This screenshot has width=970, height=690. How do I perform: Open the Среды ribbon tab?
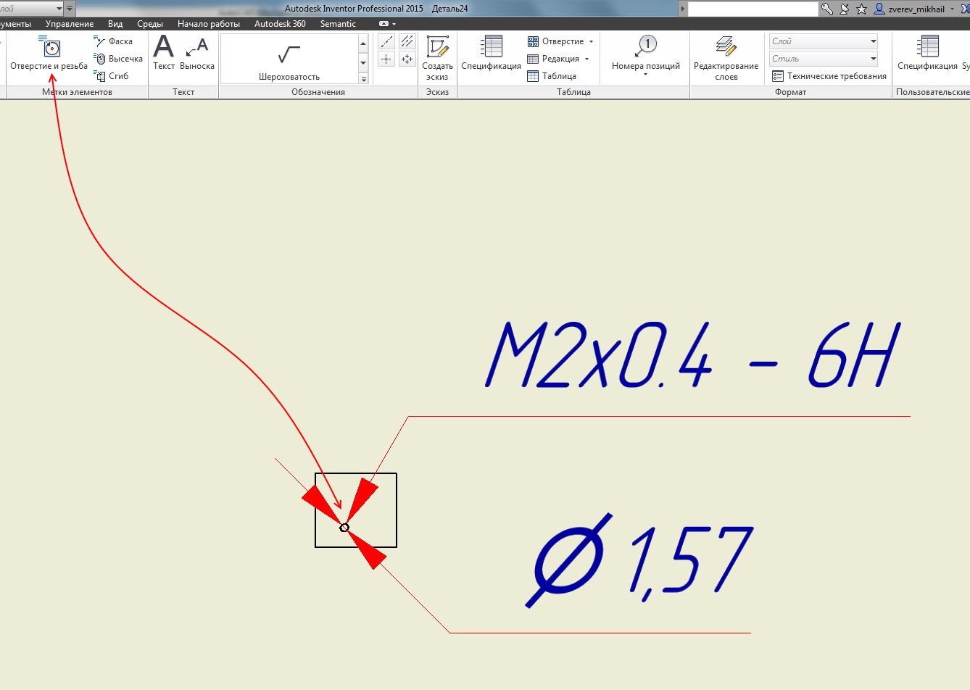150,24
